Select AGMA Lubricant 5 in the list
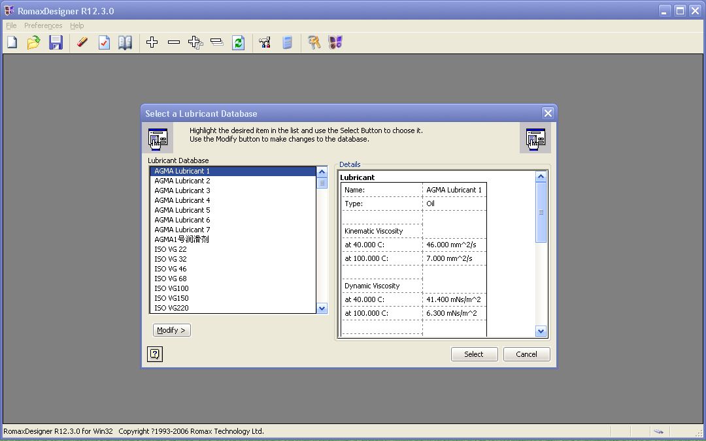 (x=233, y=210)
